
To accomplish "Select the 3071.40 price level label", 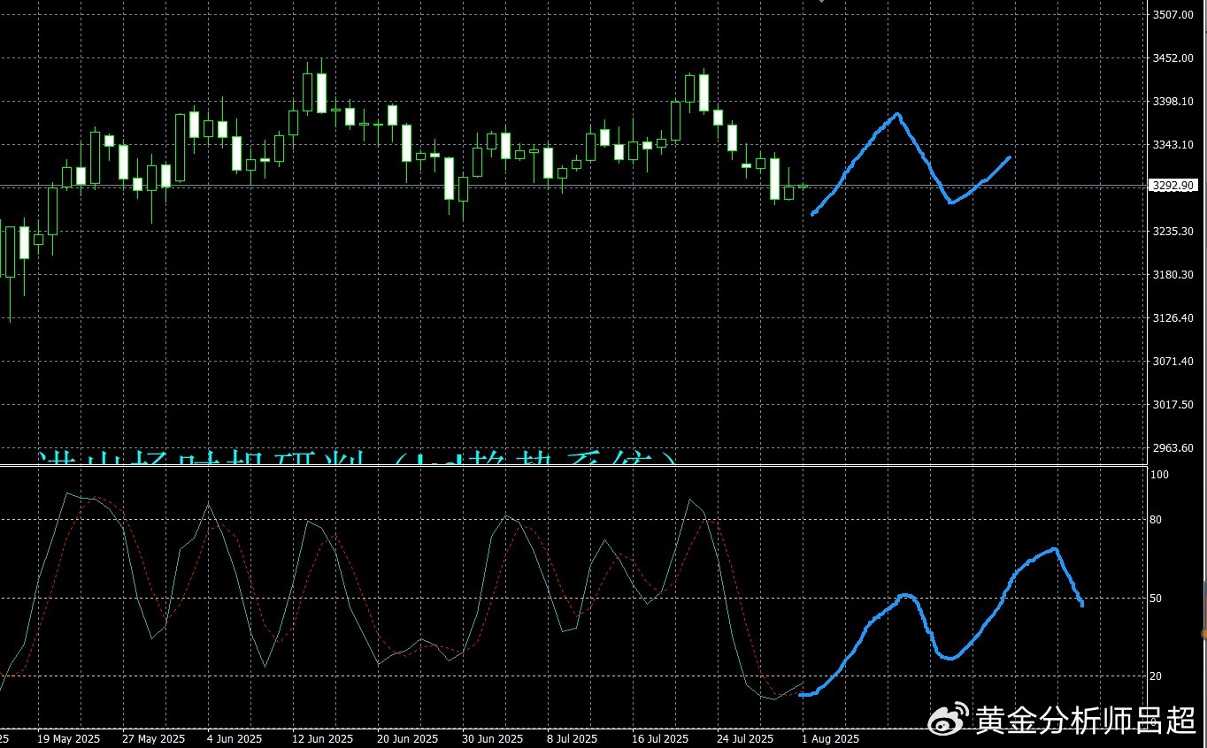I will [1172, 362].
